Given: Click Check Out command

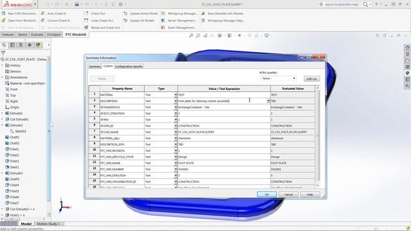Looking at the screenshot, I should pos(95,13).
